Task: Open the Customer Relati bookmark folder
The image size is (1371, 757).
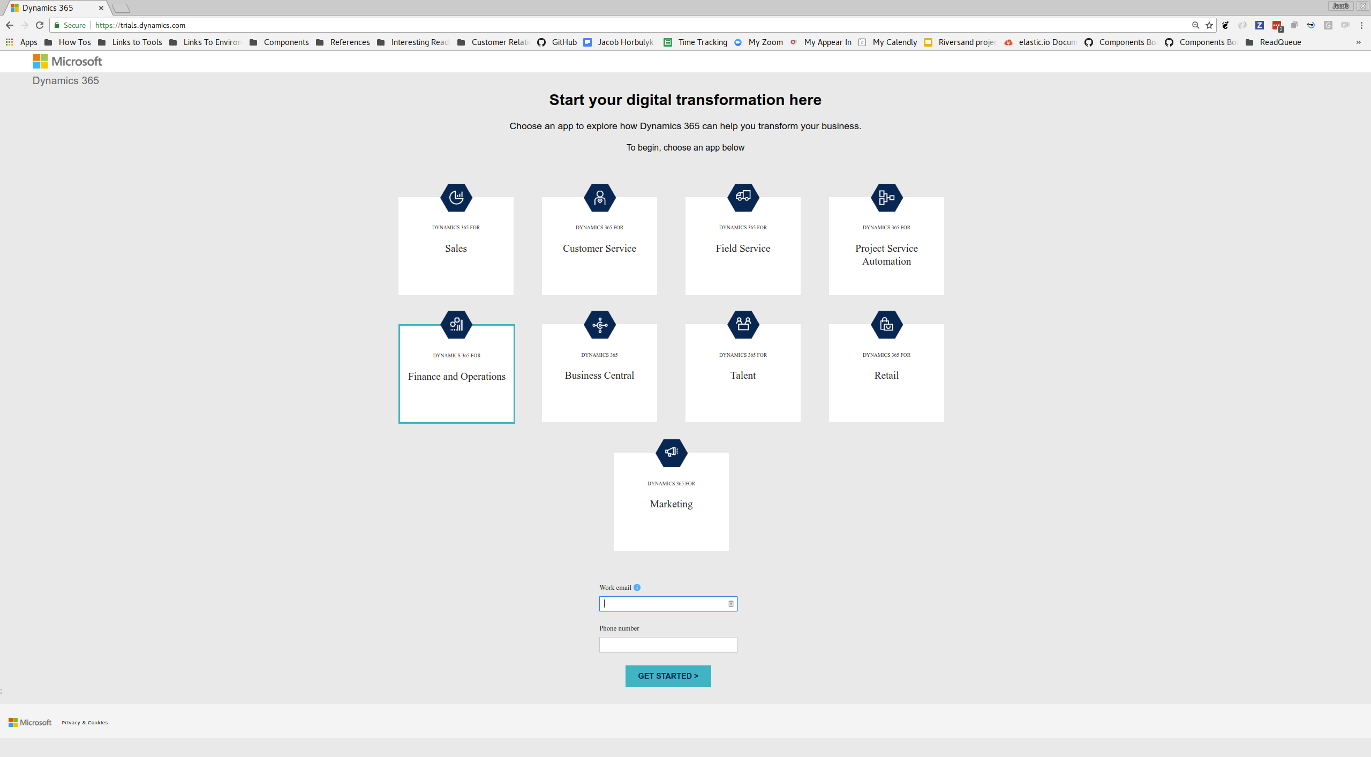Action: click(x=494, y=42)
